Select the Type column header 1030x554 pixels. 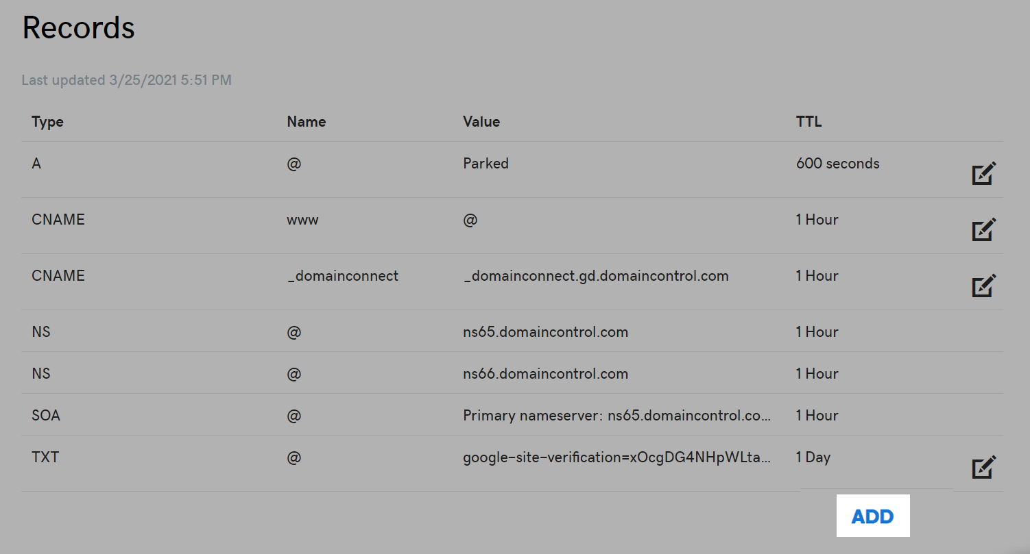(47, 122)
